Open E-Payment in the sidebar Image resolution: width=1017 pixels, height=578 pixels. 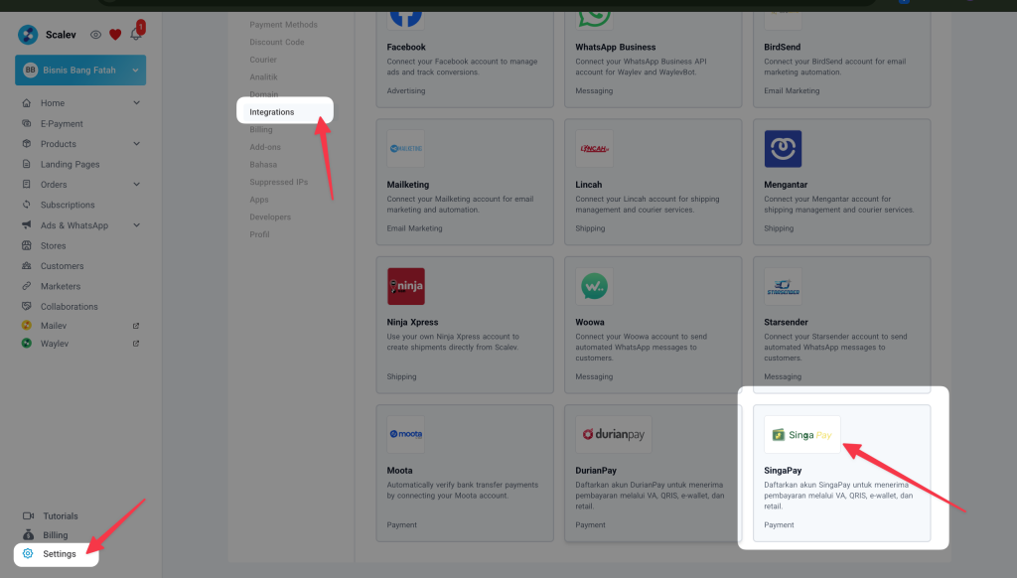tap(62, 123)
